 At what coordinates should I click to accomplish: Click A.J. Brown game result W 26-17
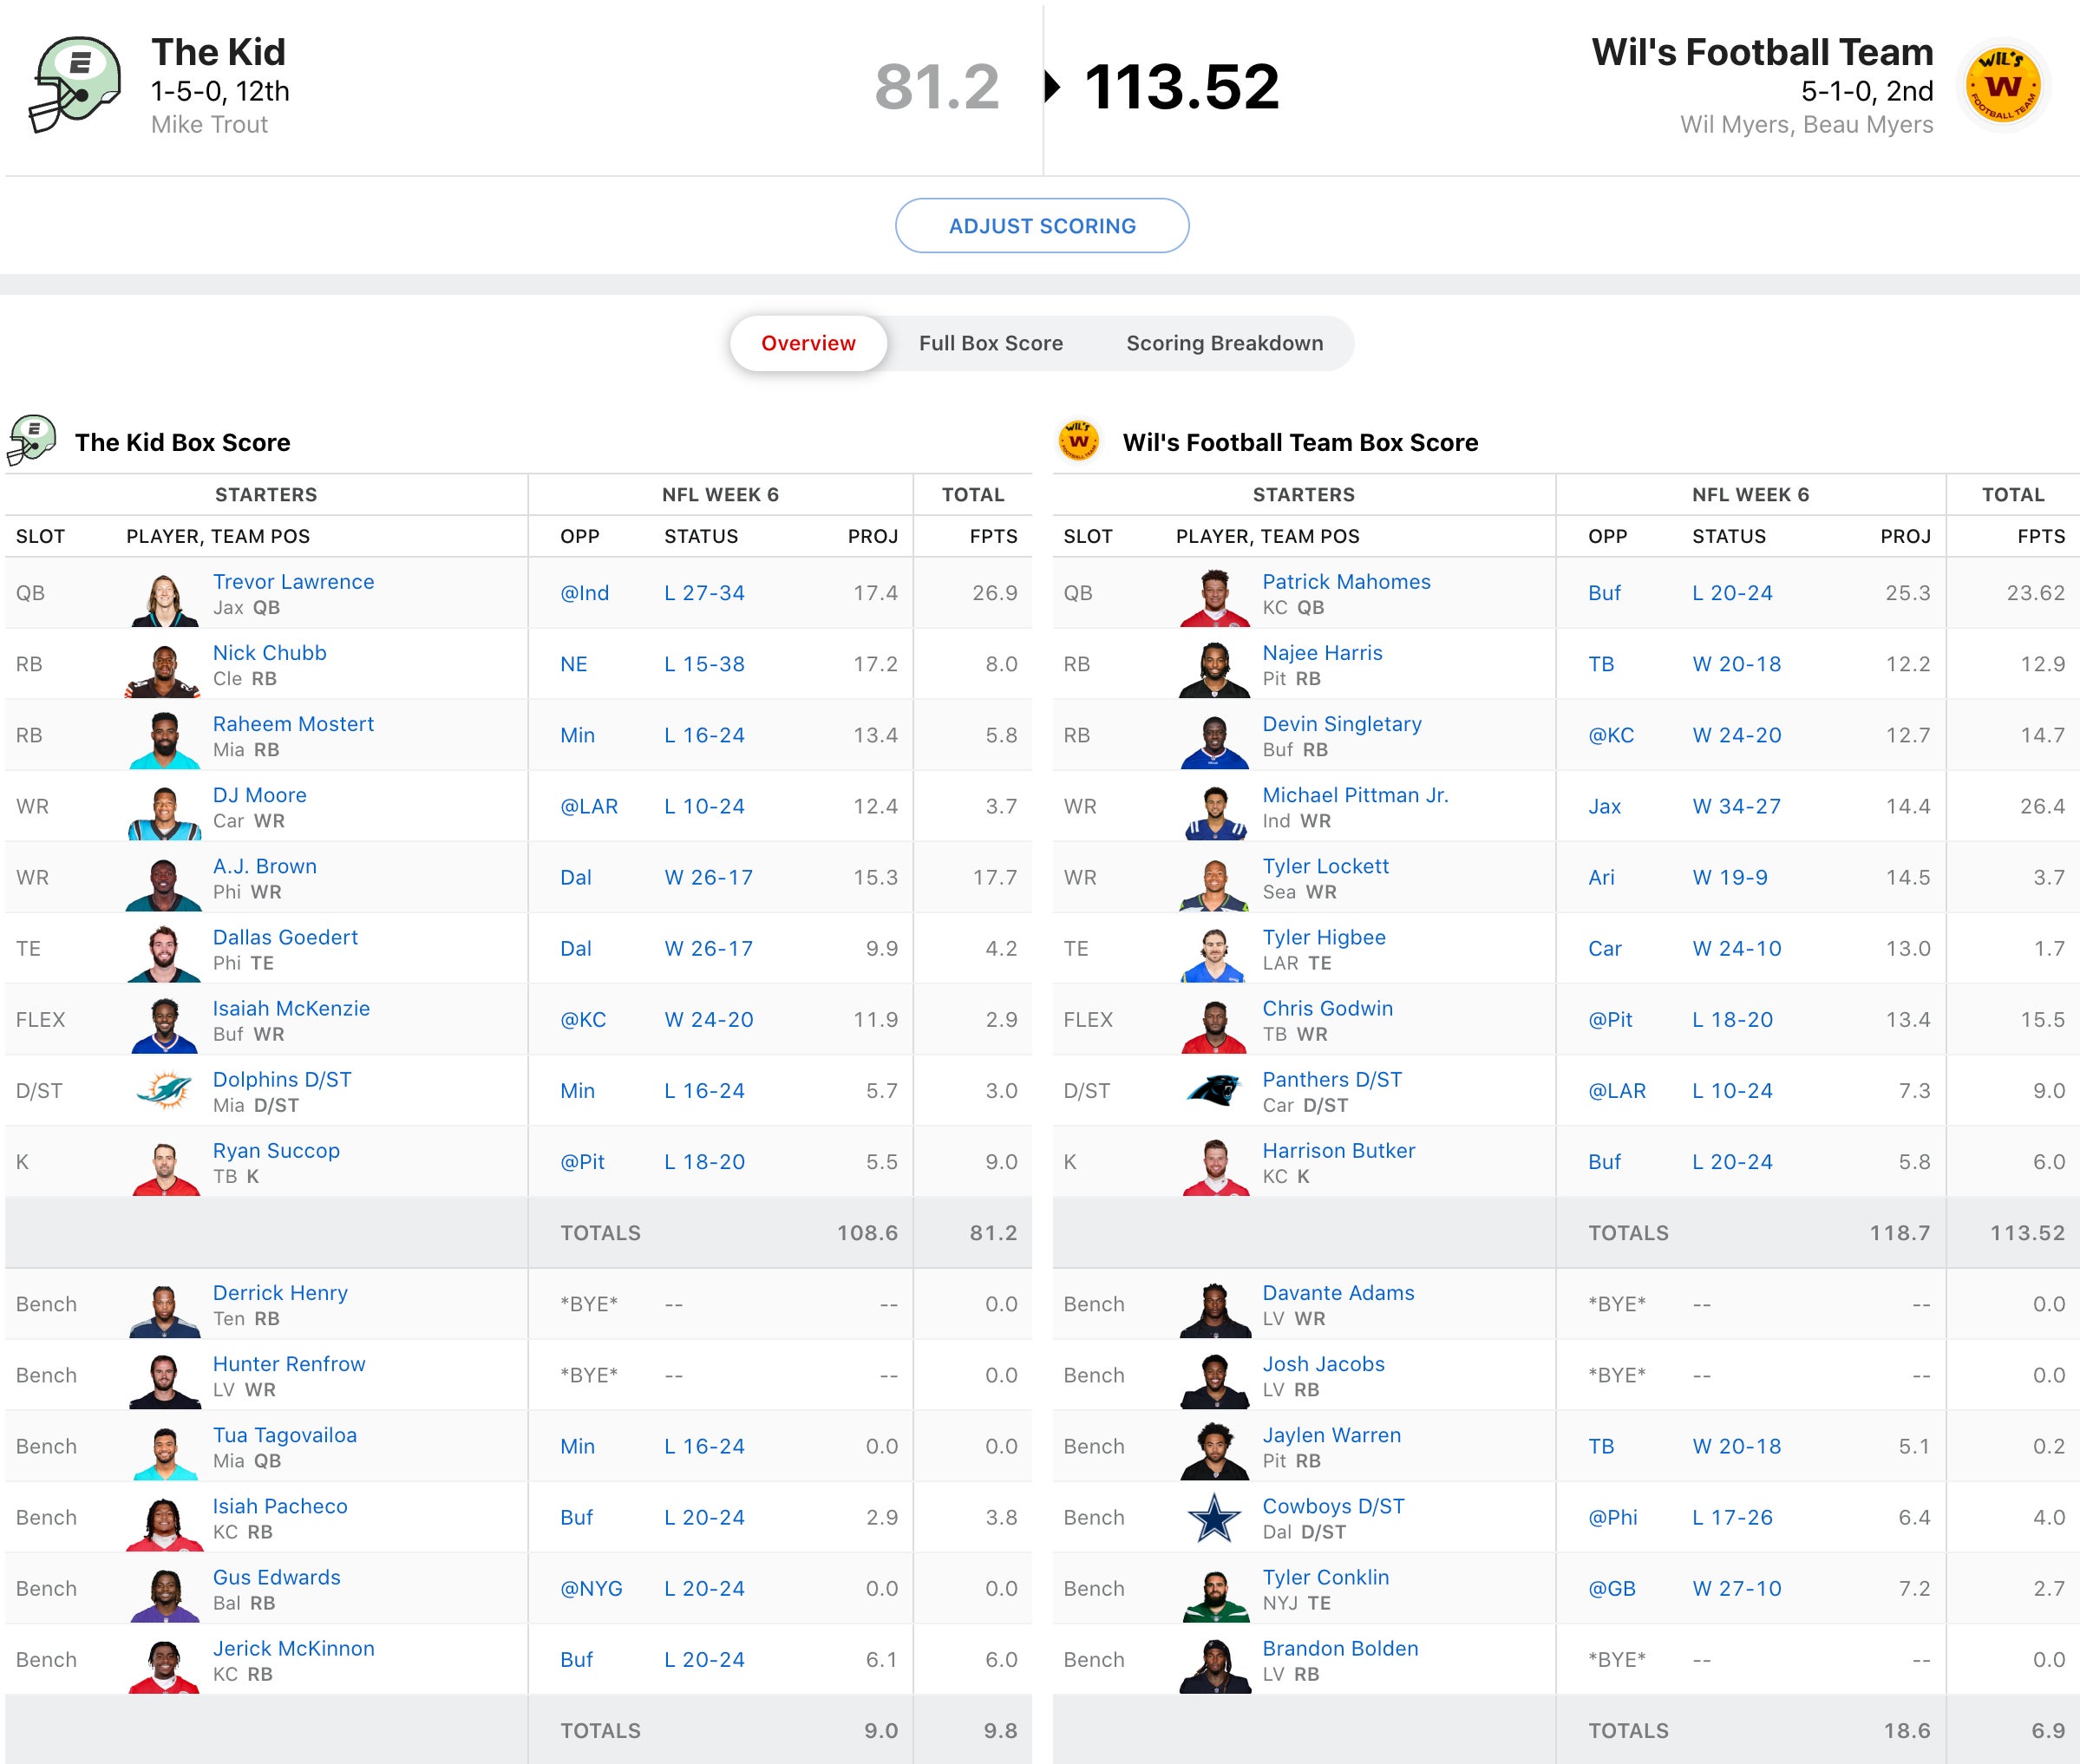point(708,877)
